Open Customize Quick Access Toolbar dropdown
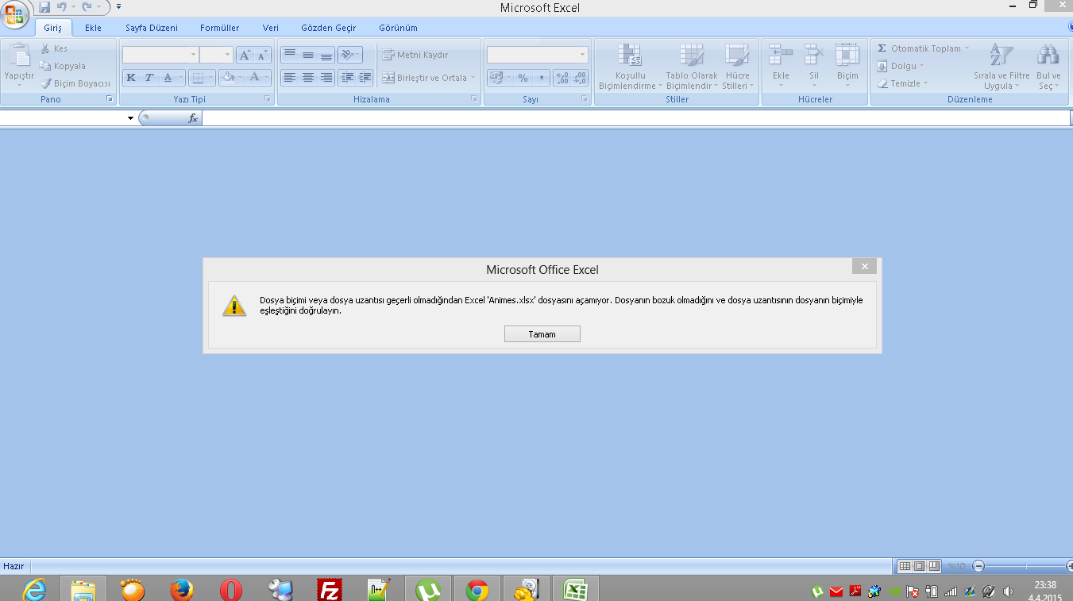 click(x=118, y=7)
